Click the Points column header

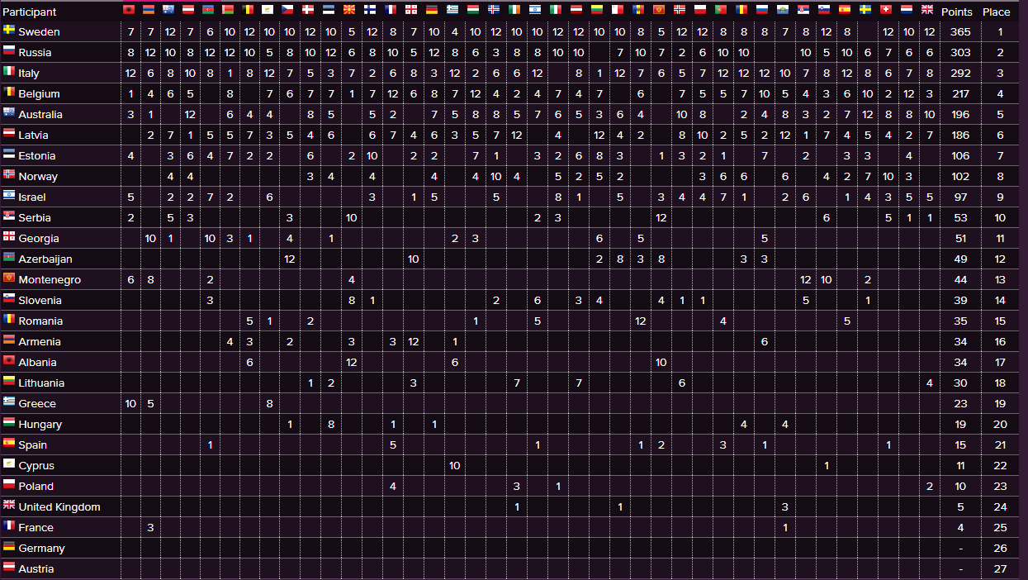coord(957,12)
